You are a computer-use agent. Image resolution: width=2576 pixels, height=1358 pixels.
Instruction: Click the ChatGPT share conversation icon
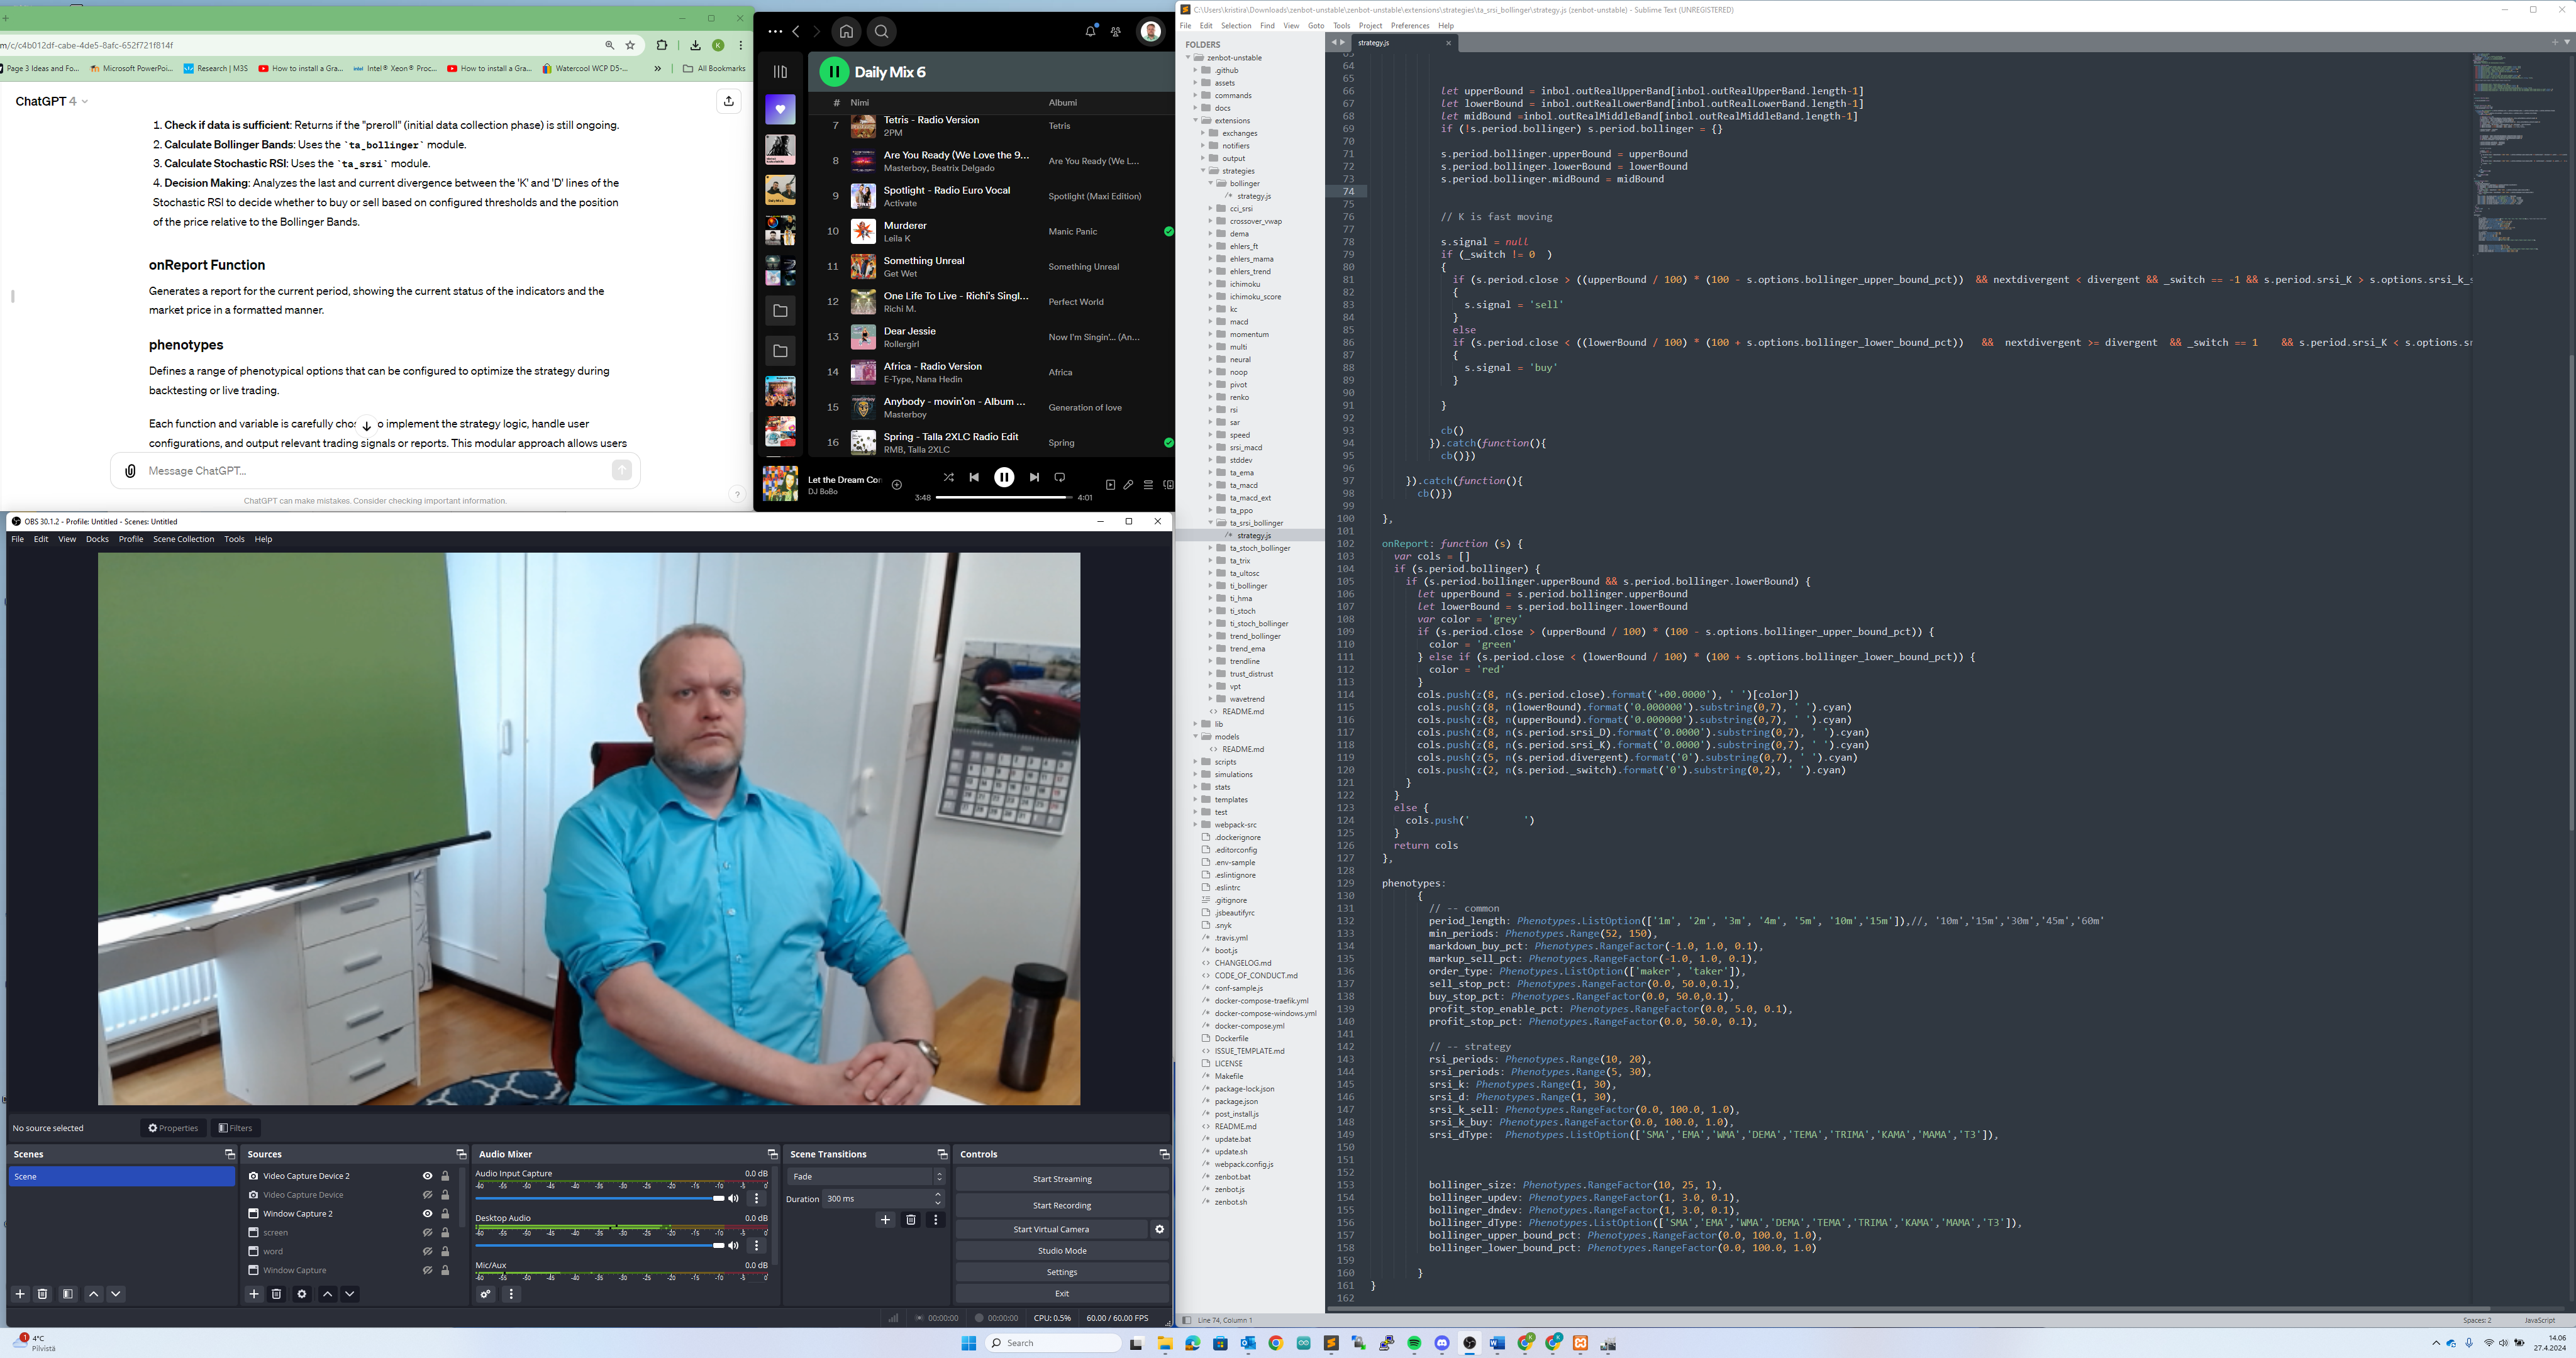pyautogui.click(x=728, y=101)
